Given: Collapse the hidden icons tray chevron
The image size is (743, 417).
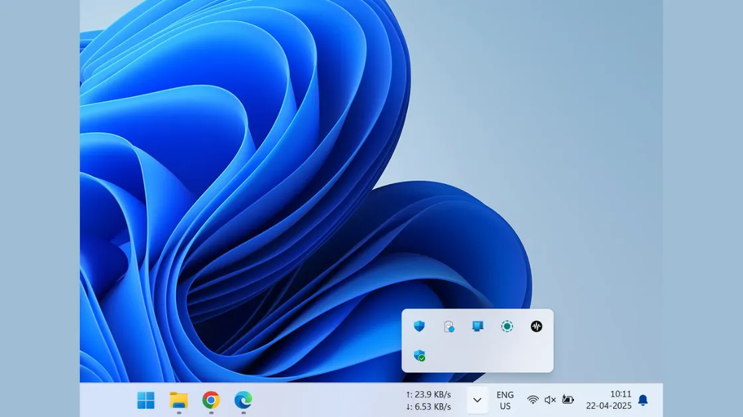Looking at the screenshot, I should 477,400.
